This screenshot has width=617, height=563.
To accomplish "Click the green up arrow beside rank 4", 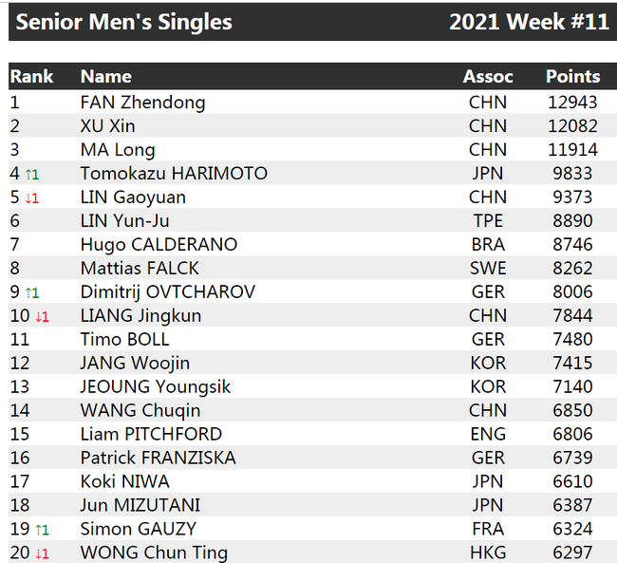I will pos(28,175).
